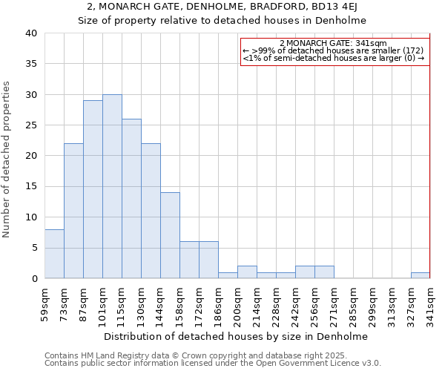Screen dimensions: 445x371
Task: Select the histogram bar for 214sqm to 228sqm
Action: point(267,275)
